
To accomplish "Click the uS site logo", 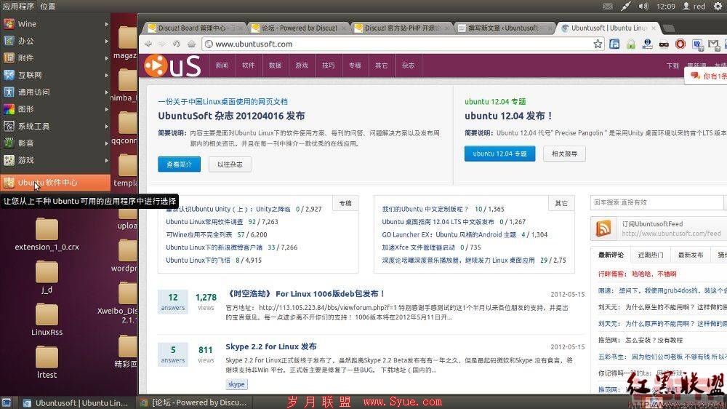I will pos(172,65).
